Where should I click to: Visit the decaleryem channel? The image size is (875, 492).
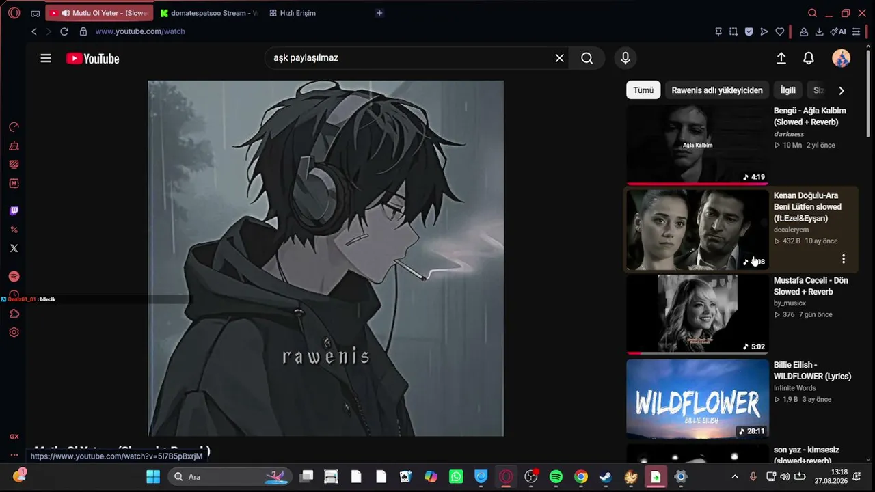791,230
